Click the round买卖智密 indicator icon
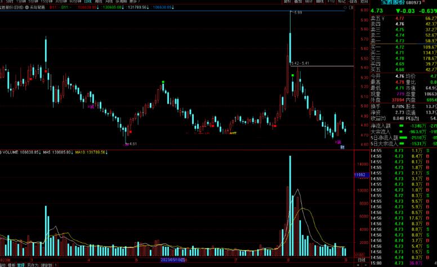 [27, 7]
